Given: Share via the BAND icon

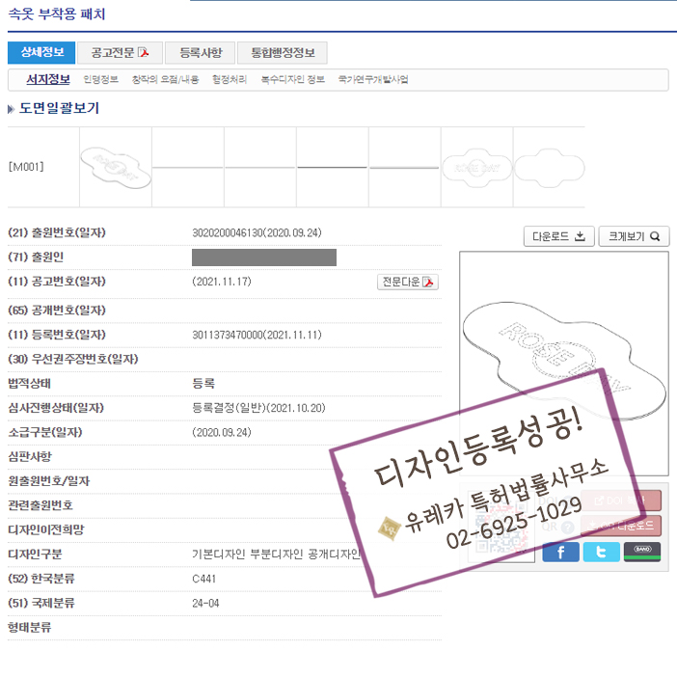Looking at the screenshot, I should point(642,552).
